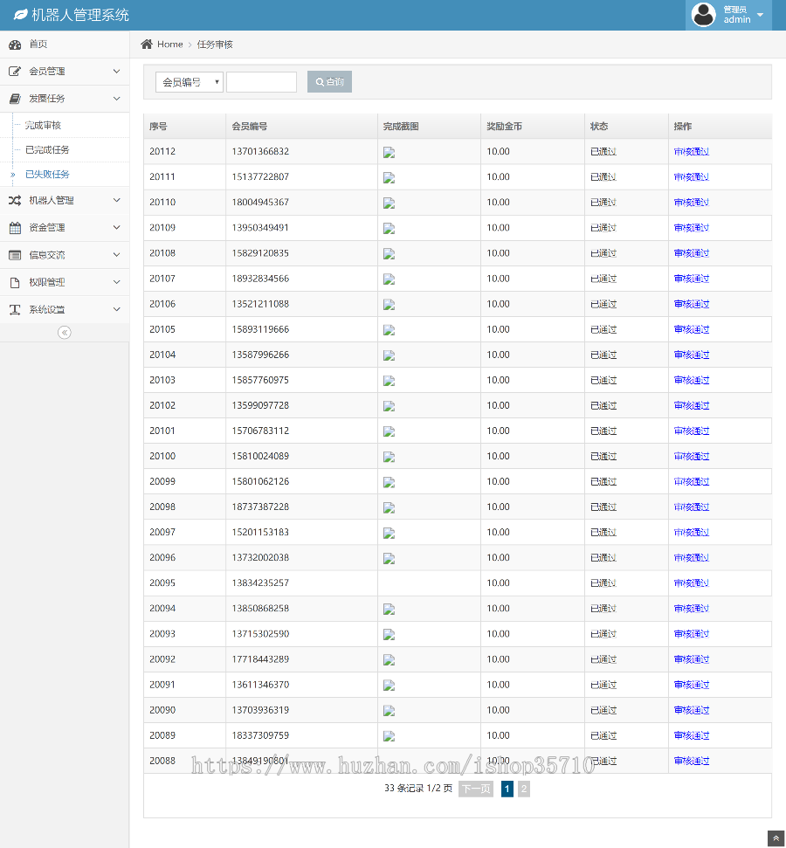The height and width of the screenshot is (848, 786).
Task: Collapse the sidebar with double-chevron button
Action: (65, 333)
